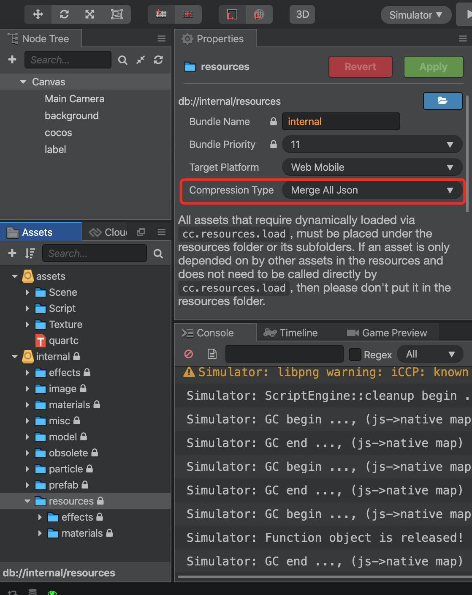Click the Assets search field
The image size is (472, 595).
pos(95,254)
